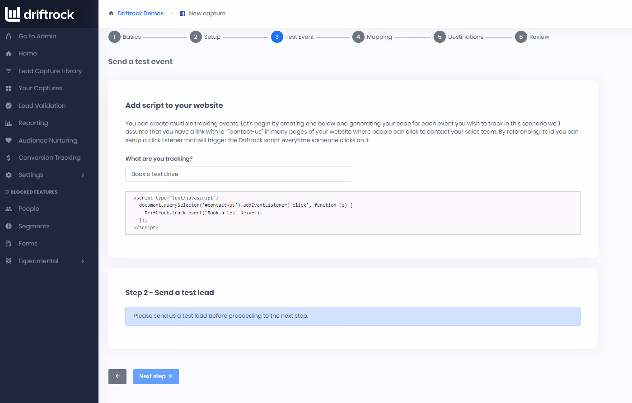632x403 pixels.
Task: Click the 'What are you tracking?' label
Action: [x=159, y=159]
